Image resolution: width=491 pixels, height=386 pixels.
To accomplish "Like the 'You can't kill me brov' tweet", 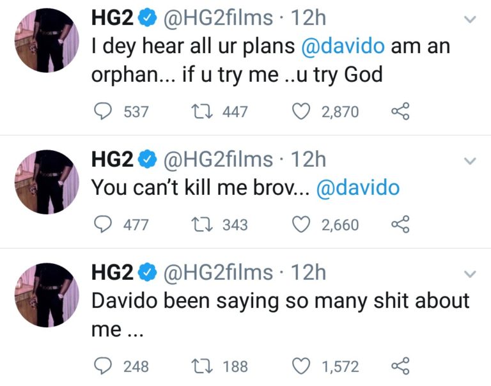I will (x=301, y=225).
